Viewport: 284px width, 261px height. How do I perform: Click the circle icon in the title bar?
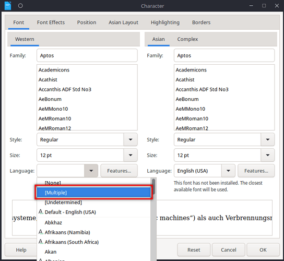point(20,6)
